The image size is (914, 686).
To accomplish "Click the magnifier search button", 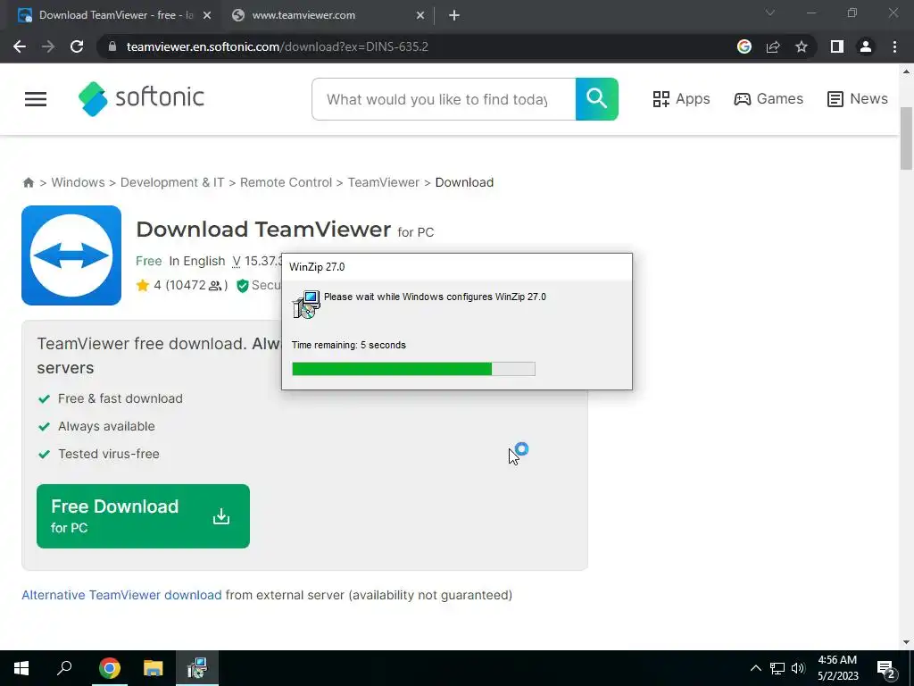I will pyautogui.click(x=597, y=99).
